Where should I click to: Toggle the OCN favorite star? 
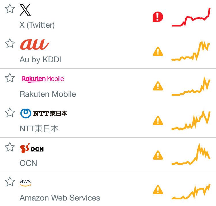10,147
